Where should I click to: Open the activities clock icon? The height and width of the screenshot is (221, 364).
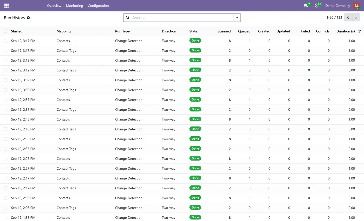316,5
